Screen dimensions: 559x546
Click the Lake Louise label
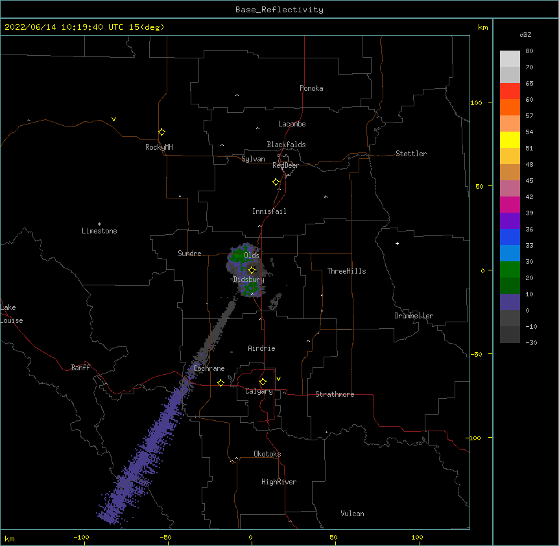coord(12,314)
